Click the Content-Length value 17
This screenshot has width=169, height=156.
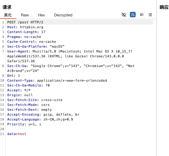click(x=43, y=32)
